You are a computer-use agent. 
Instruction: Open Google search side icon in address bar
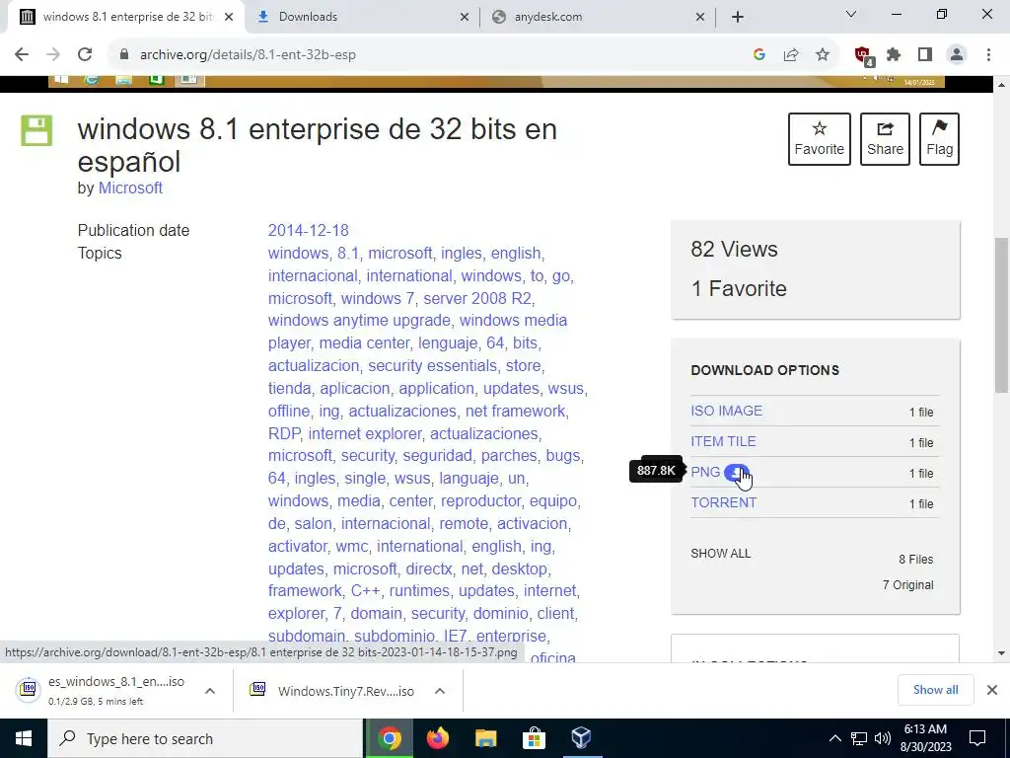coord(759,55)
